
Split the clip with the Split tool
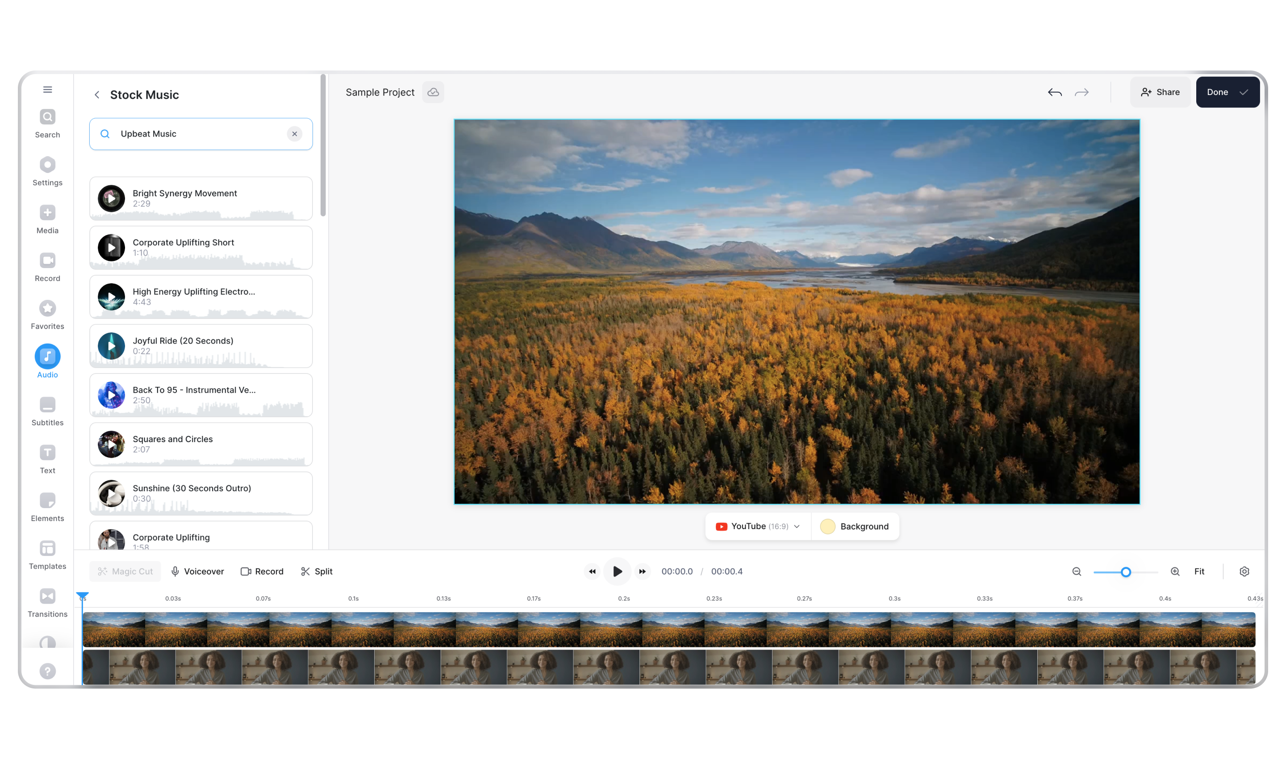point(317,571)
